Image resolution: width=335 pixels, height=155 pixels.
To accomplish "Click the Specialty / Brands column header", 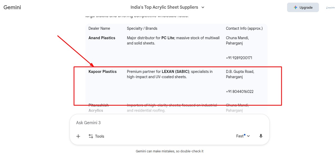I will 142,28.
